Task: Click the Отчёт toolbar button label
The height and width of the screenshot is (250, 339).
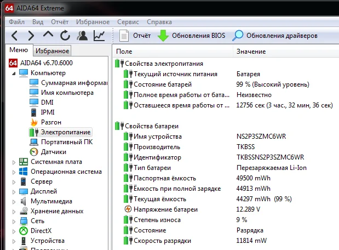Action: click(142, 36)
